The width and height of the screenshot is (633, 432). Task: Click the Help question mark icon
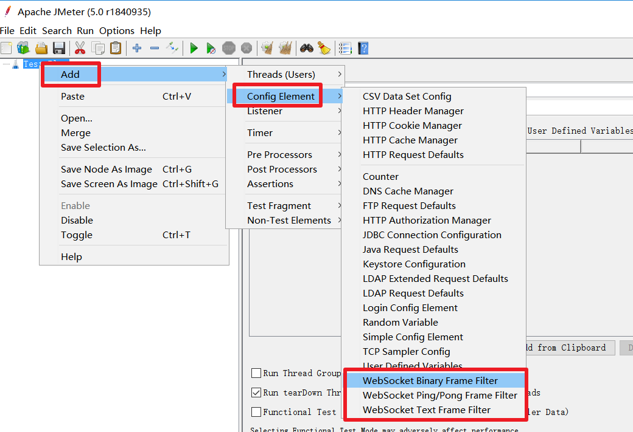pyautogui.click(x=363, y=49)
